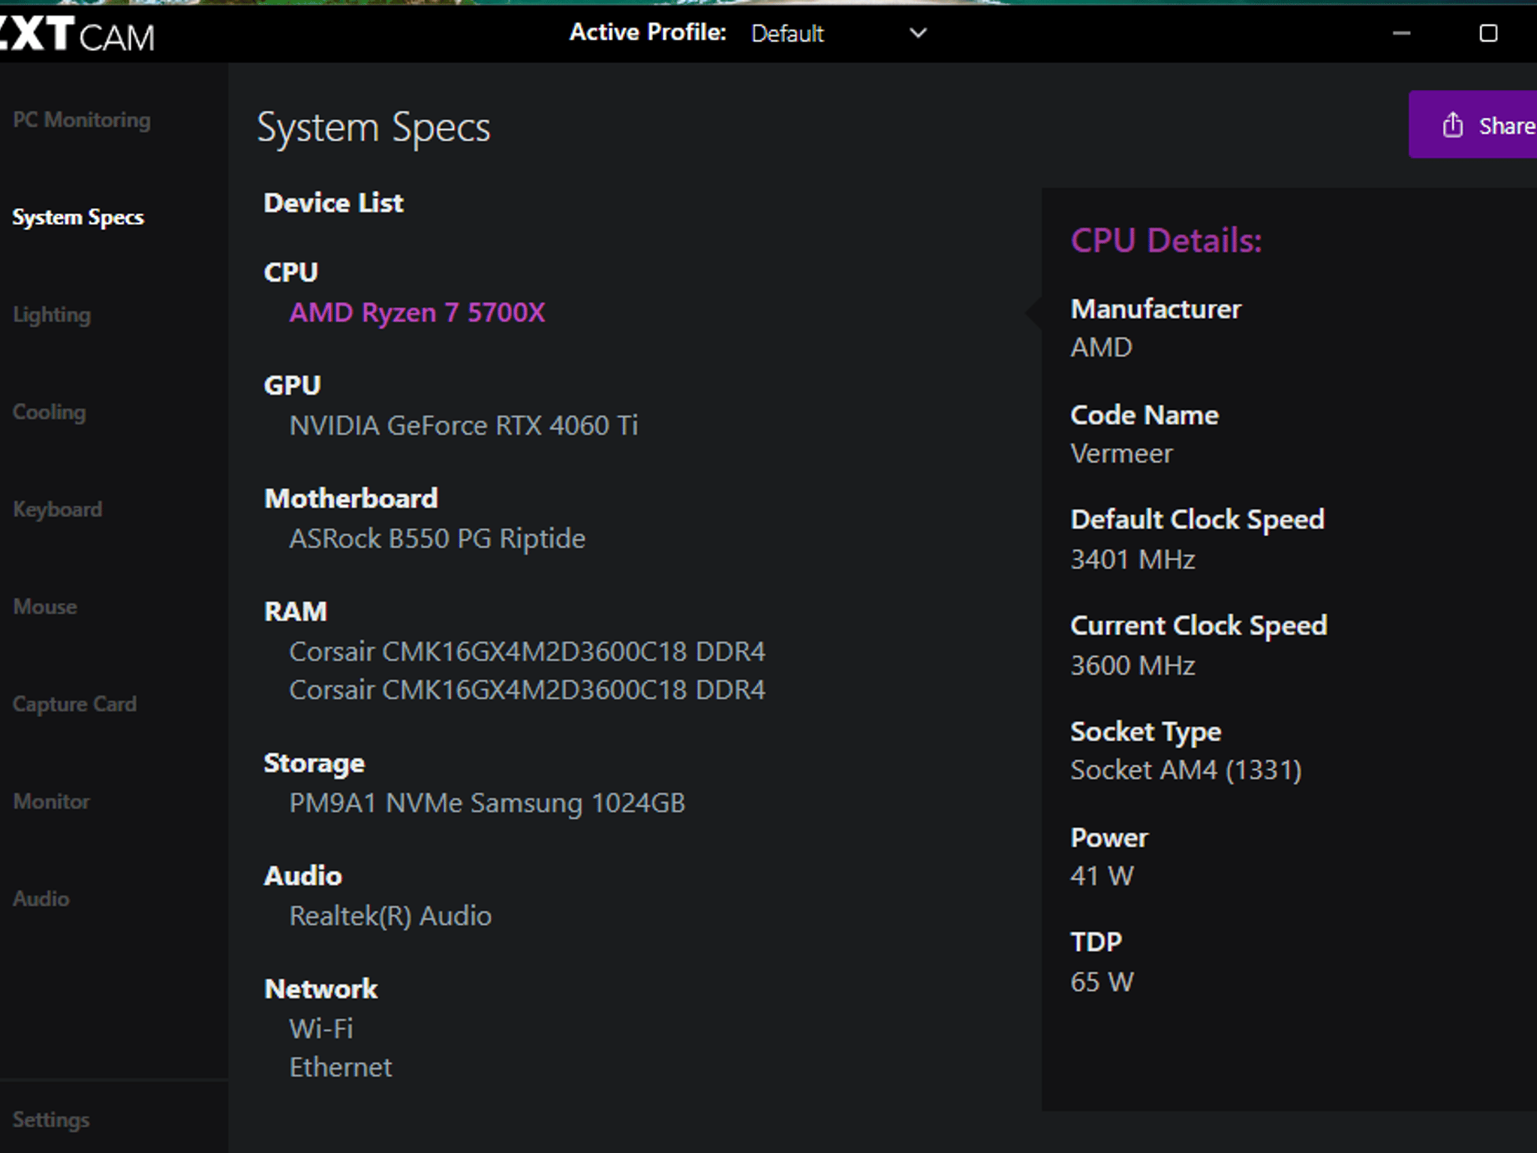
Task: Open PC Monitoring in the sidebar
Action: coord(82,120)
